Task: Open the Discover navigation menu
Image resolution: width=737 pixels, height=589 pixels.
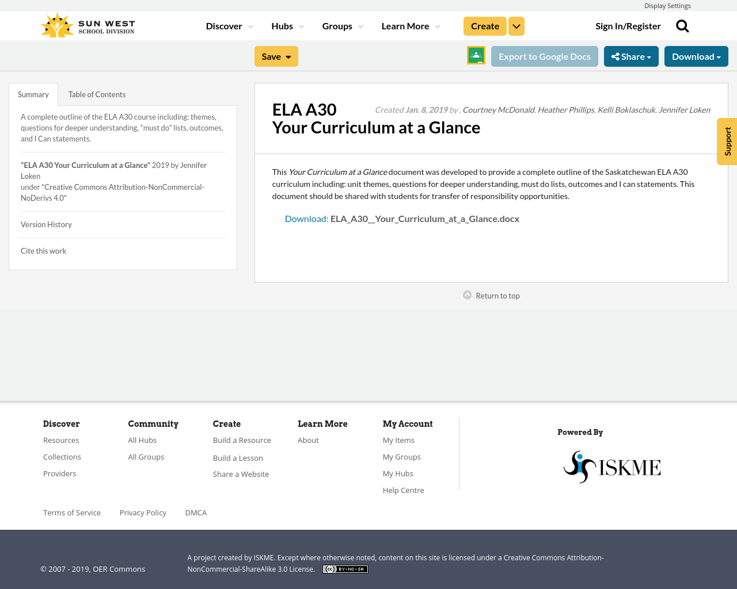Action: tap(227, 25)
